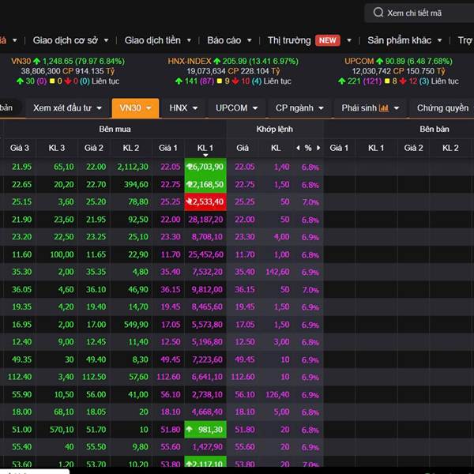Viewport: 474px width, 474px height.
Task: Click the green up arrow next to HNX-INDEX
Action: [216, 61]
